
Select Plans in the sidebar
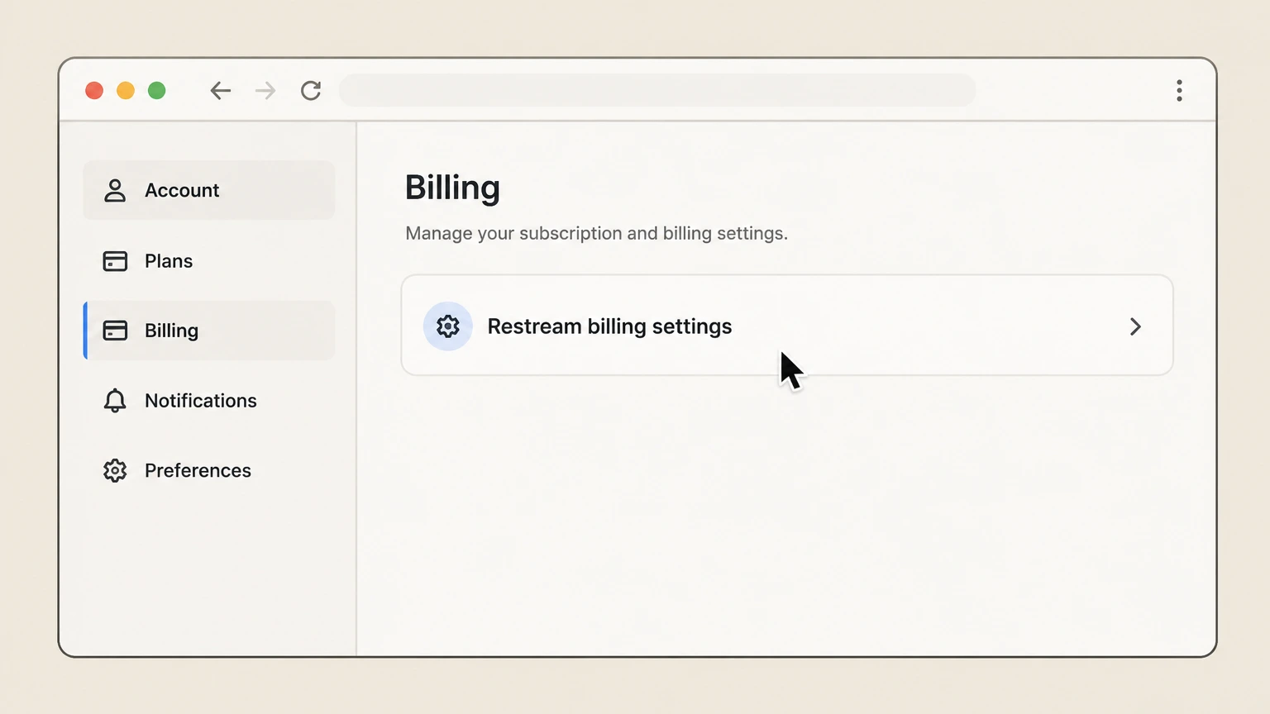(209, 261)
